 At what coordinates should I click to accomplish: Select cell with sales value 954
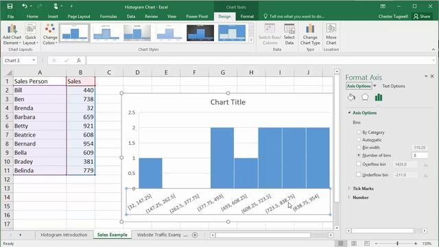[81, 143]
